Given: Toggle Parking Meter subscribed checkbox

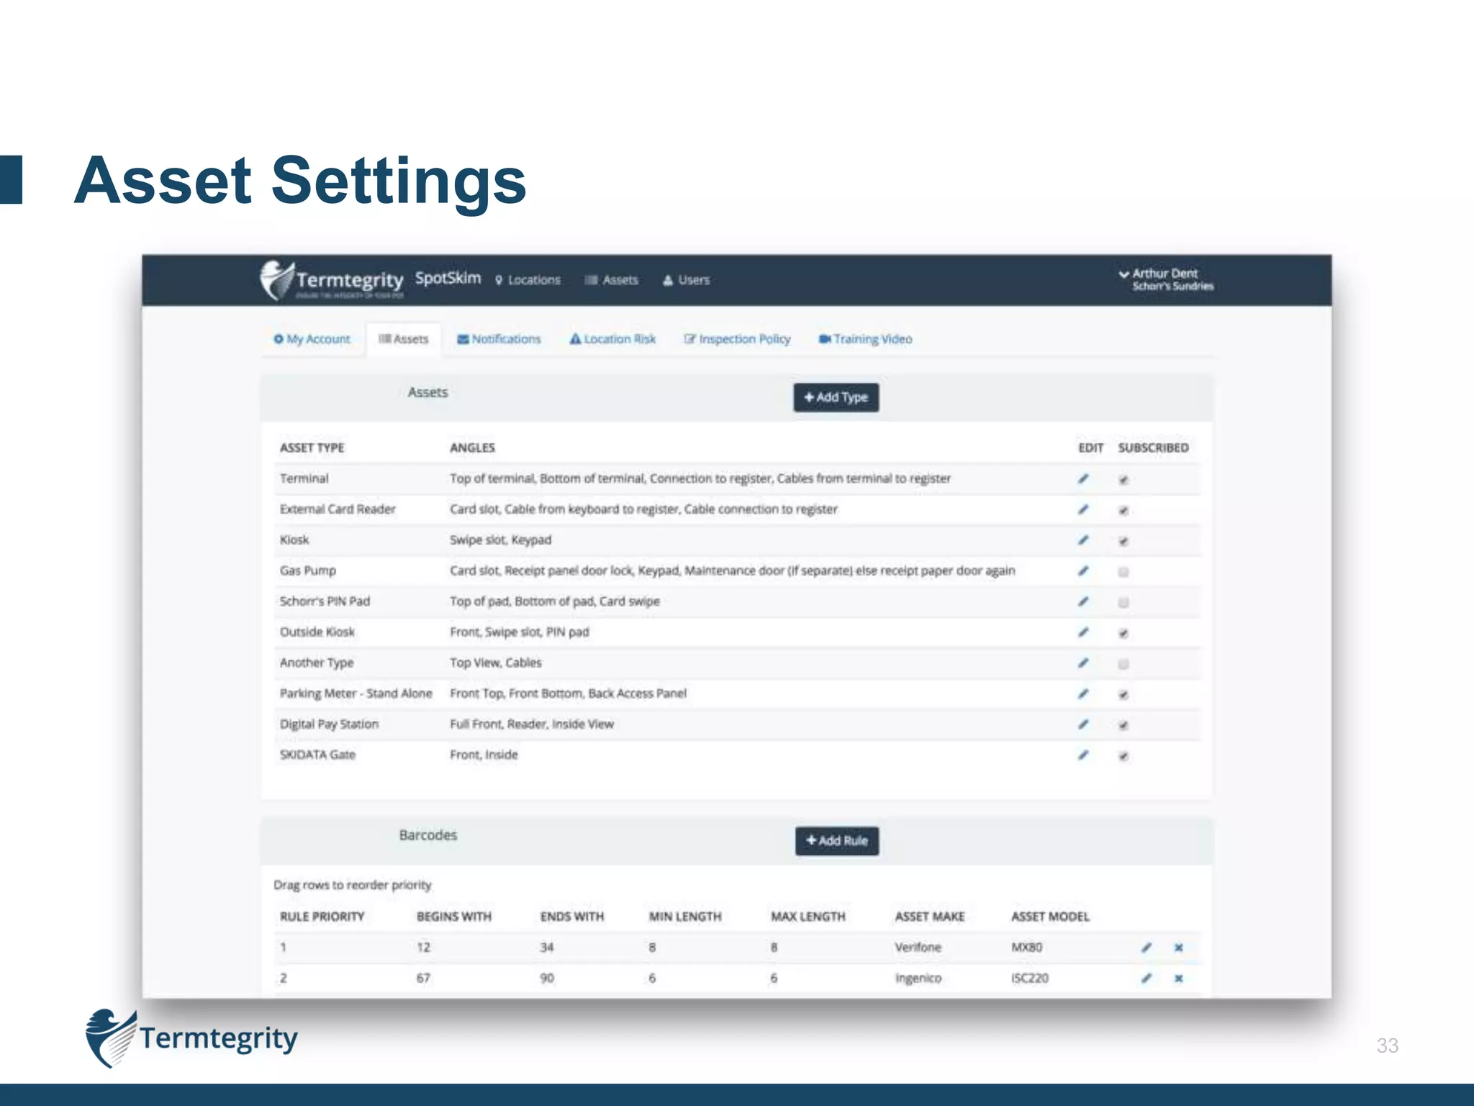Looking at the screenshot, I should click(x=1123, y=695).
